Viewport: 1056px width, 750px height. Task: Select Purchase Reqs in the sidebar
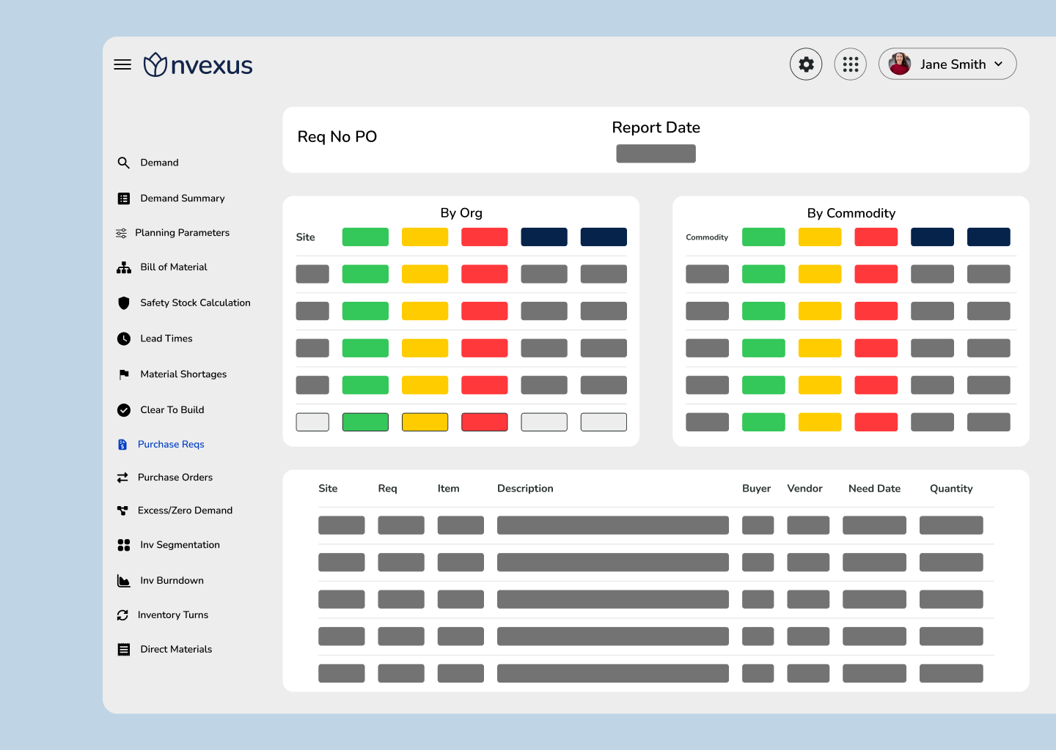(x=171, y=445)
